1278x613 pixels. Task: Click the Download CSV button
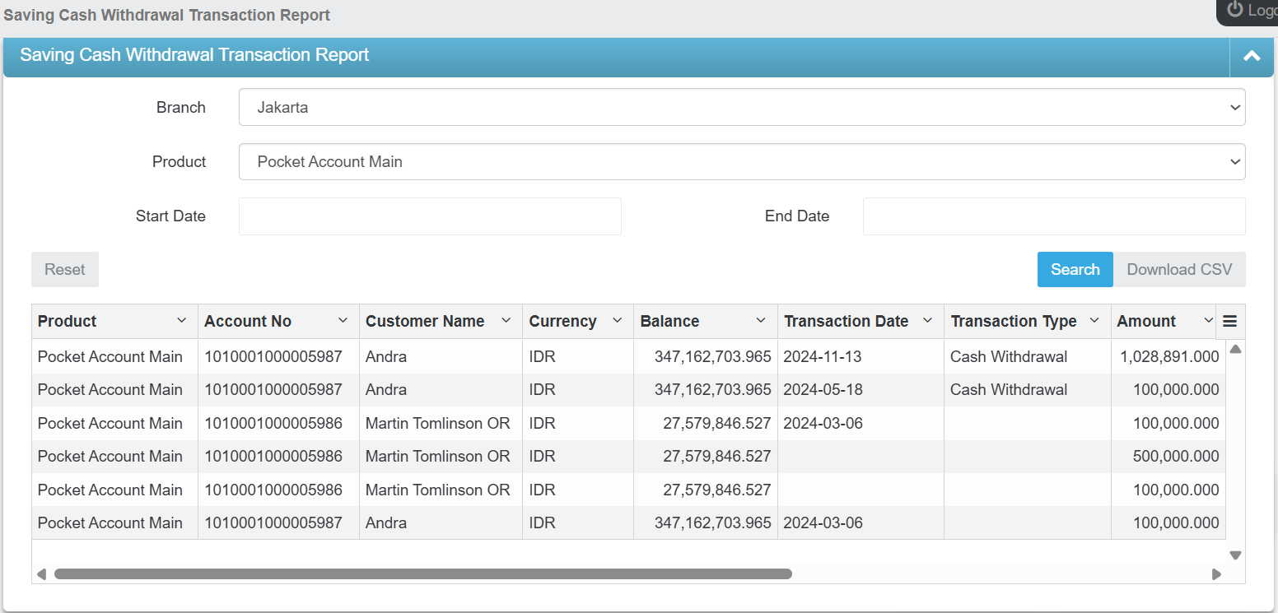(x=1178, y=270)
